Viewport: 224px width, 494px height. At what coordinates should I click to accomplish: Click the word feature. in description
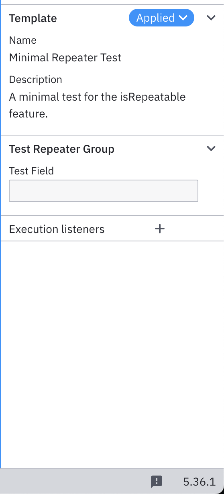click(29, 114)
